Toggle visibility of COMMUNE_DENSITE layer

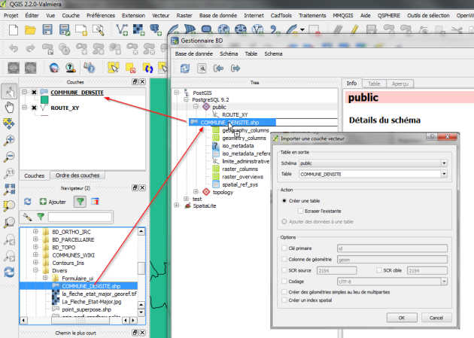pos(34,92)
